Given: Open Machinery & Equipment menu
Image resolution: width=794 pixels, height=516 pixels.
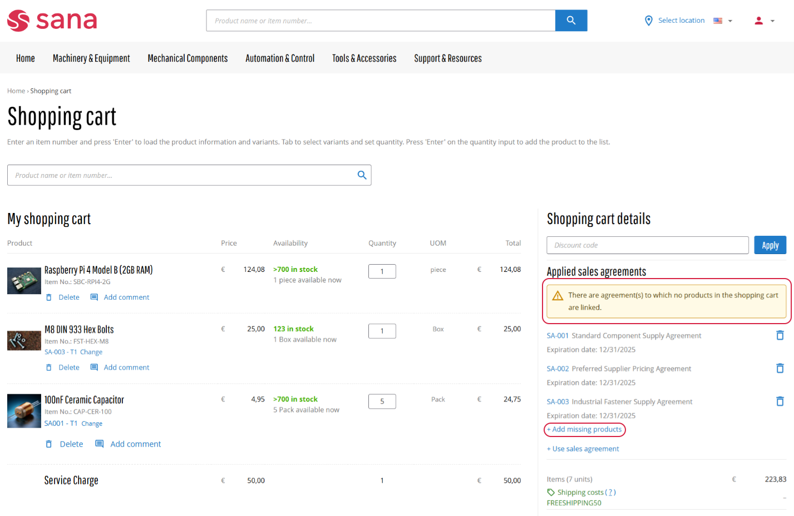Looking at the screenshot, I should tap(91, 58).
